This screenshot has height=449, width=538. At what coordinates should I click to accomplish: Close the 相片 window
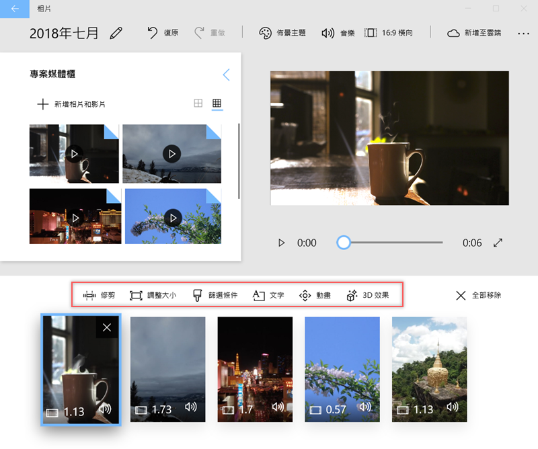(x=524, y=9)
